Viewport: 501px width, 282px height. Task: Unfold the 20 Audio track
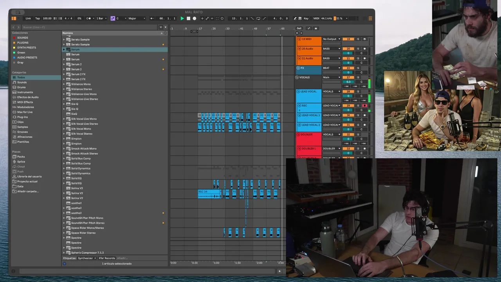coord(299,49)
